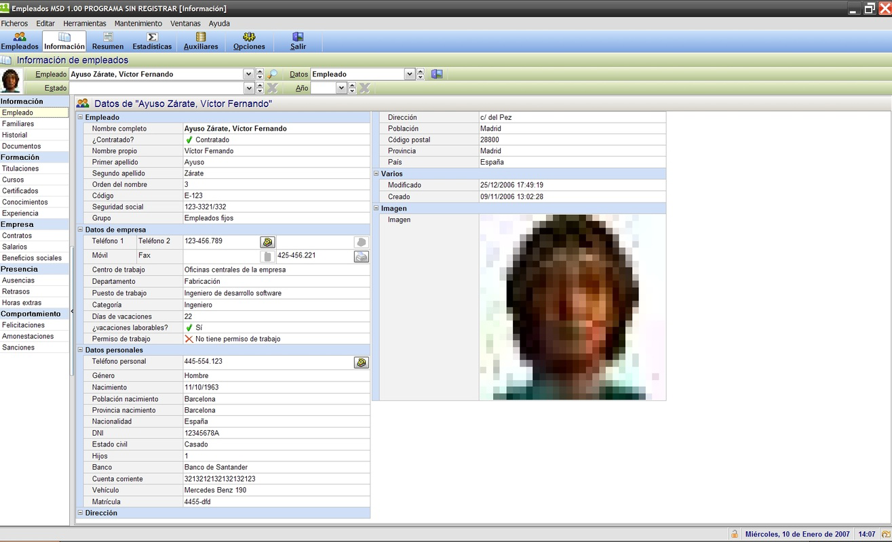Screen dimensions: 892x542
Task: Collapse the sidebar using the splitter arrow
Action: [72, 311]
